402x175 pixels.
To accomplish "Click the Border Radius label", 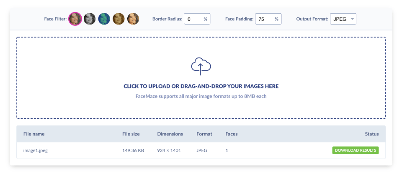I will [x=167, y=19].
